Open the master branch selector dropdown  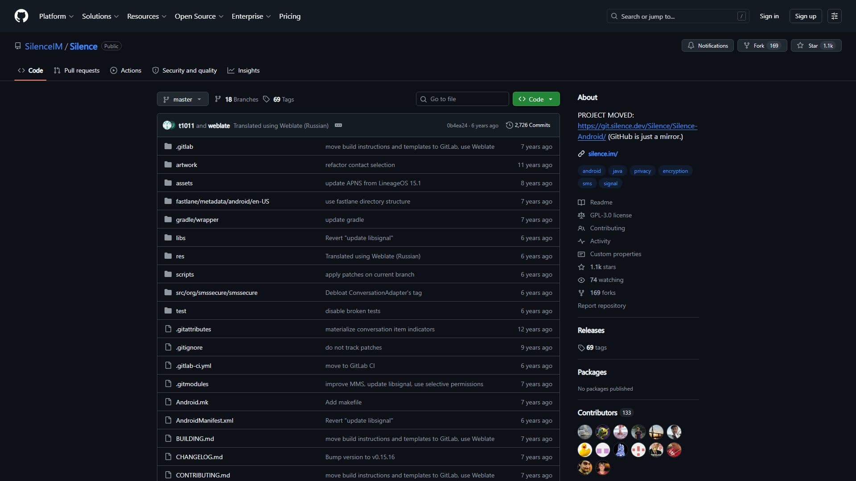183,99
